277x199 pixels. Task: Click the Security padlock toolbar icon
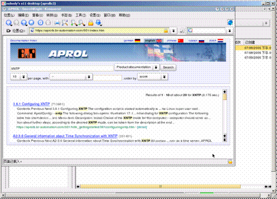[91, 23]
